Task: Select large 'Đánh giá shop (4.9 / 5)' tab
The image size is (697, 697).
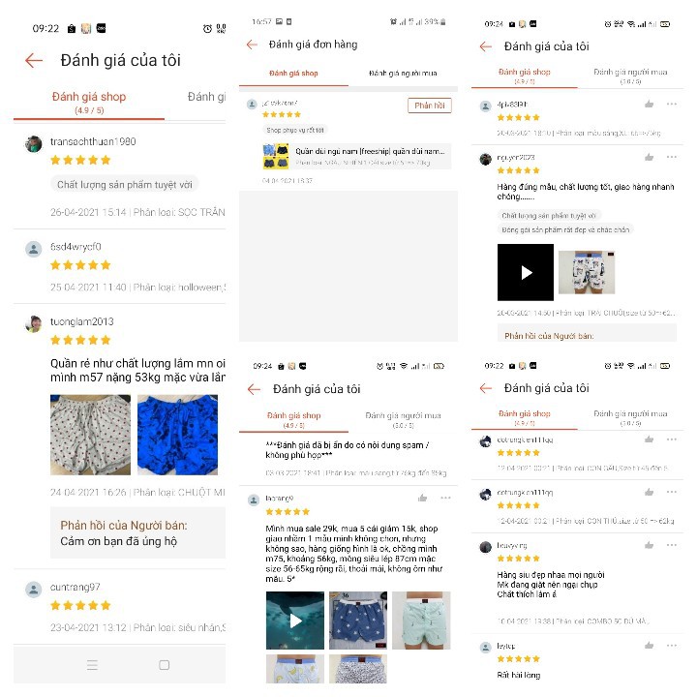Action: [89, 103]
